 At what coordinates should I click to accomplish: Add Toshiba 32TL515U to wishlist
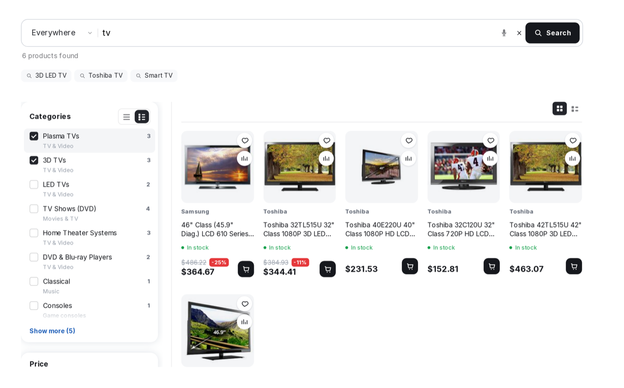327,140
